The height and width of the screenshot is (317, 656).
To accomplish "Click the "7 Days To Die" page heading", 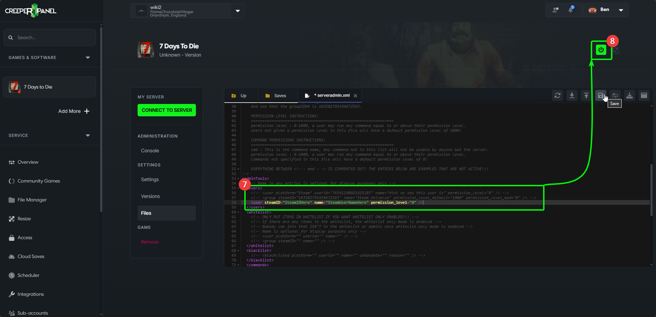I will pos(179,46).
